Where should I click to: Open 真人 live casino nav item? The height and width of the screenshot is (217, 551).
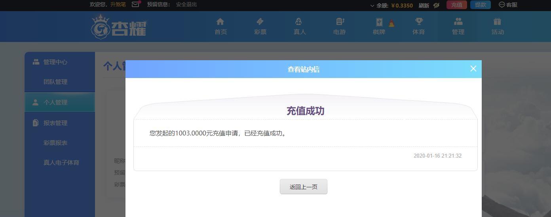pyautogui.click(x=300, y=27)
